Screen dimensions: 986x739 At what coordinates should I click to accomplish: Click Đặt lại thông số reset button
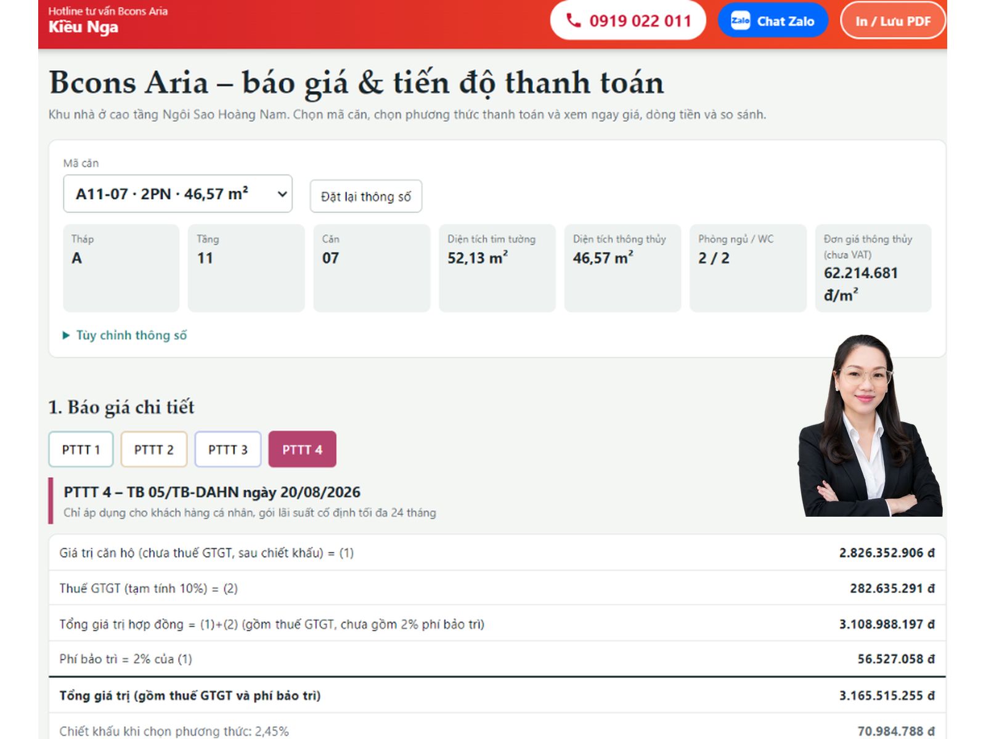365,196
